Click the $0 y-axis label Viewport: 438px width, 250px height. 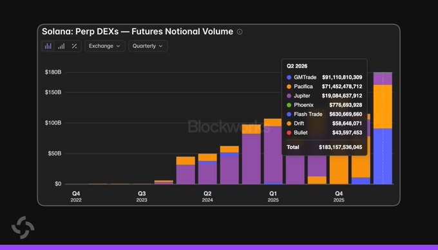coord(58,184)
